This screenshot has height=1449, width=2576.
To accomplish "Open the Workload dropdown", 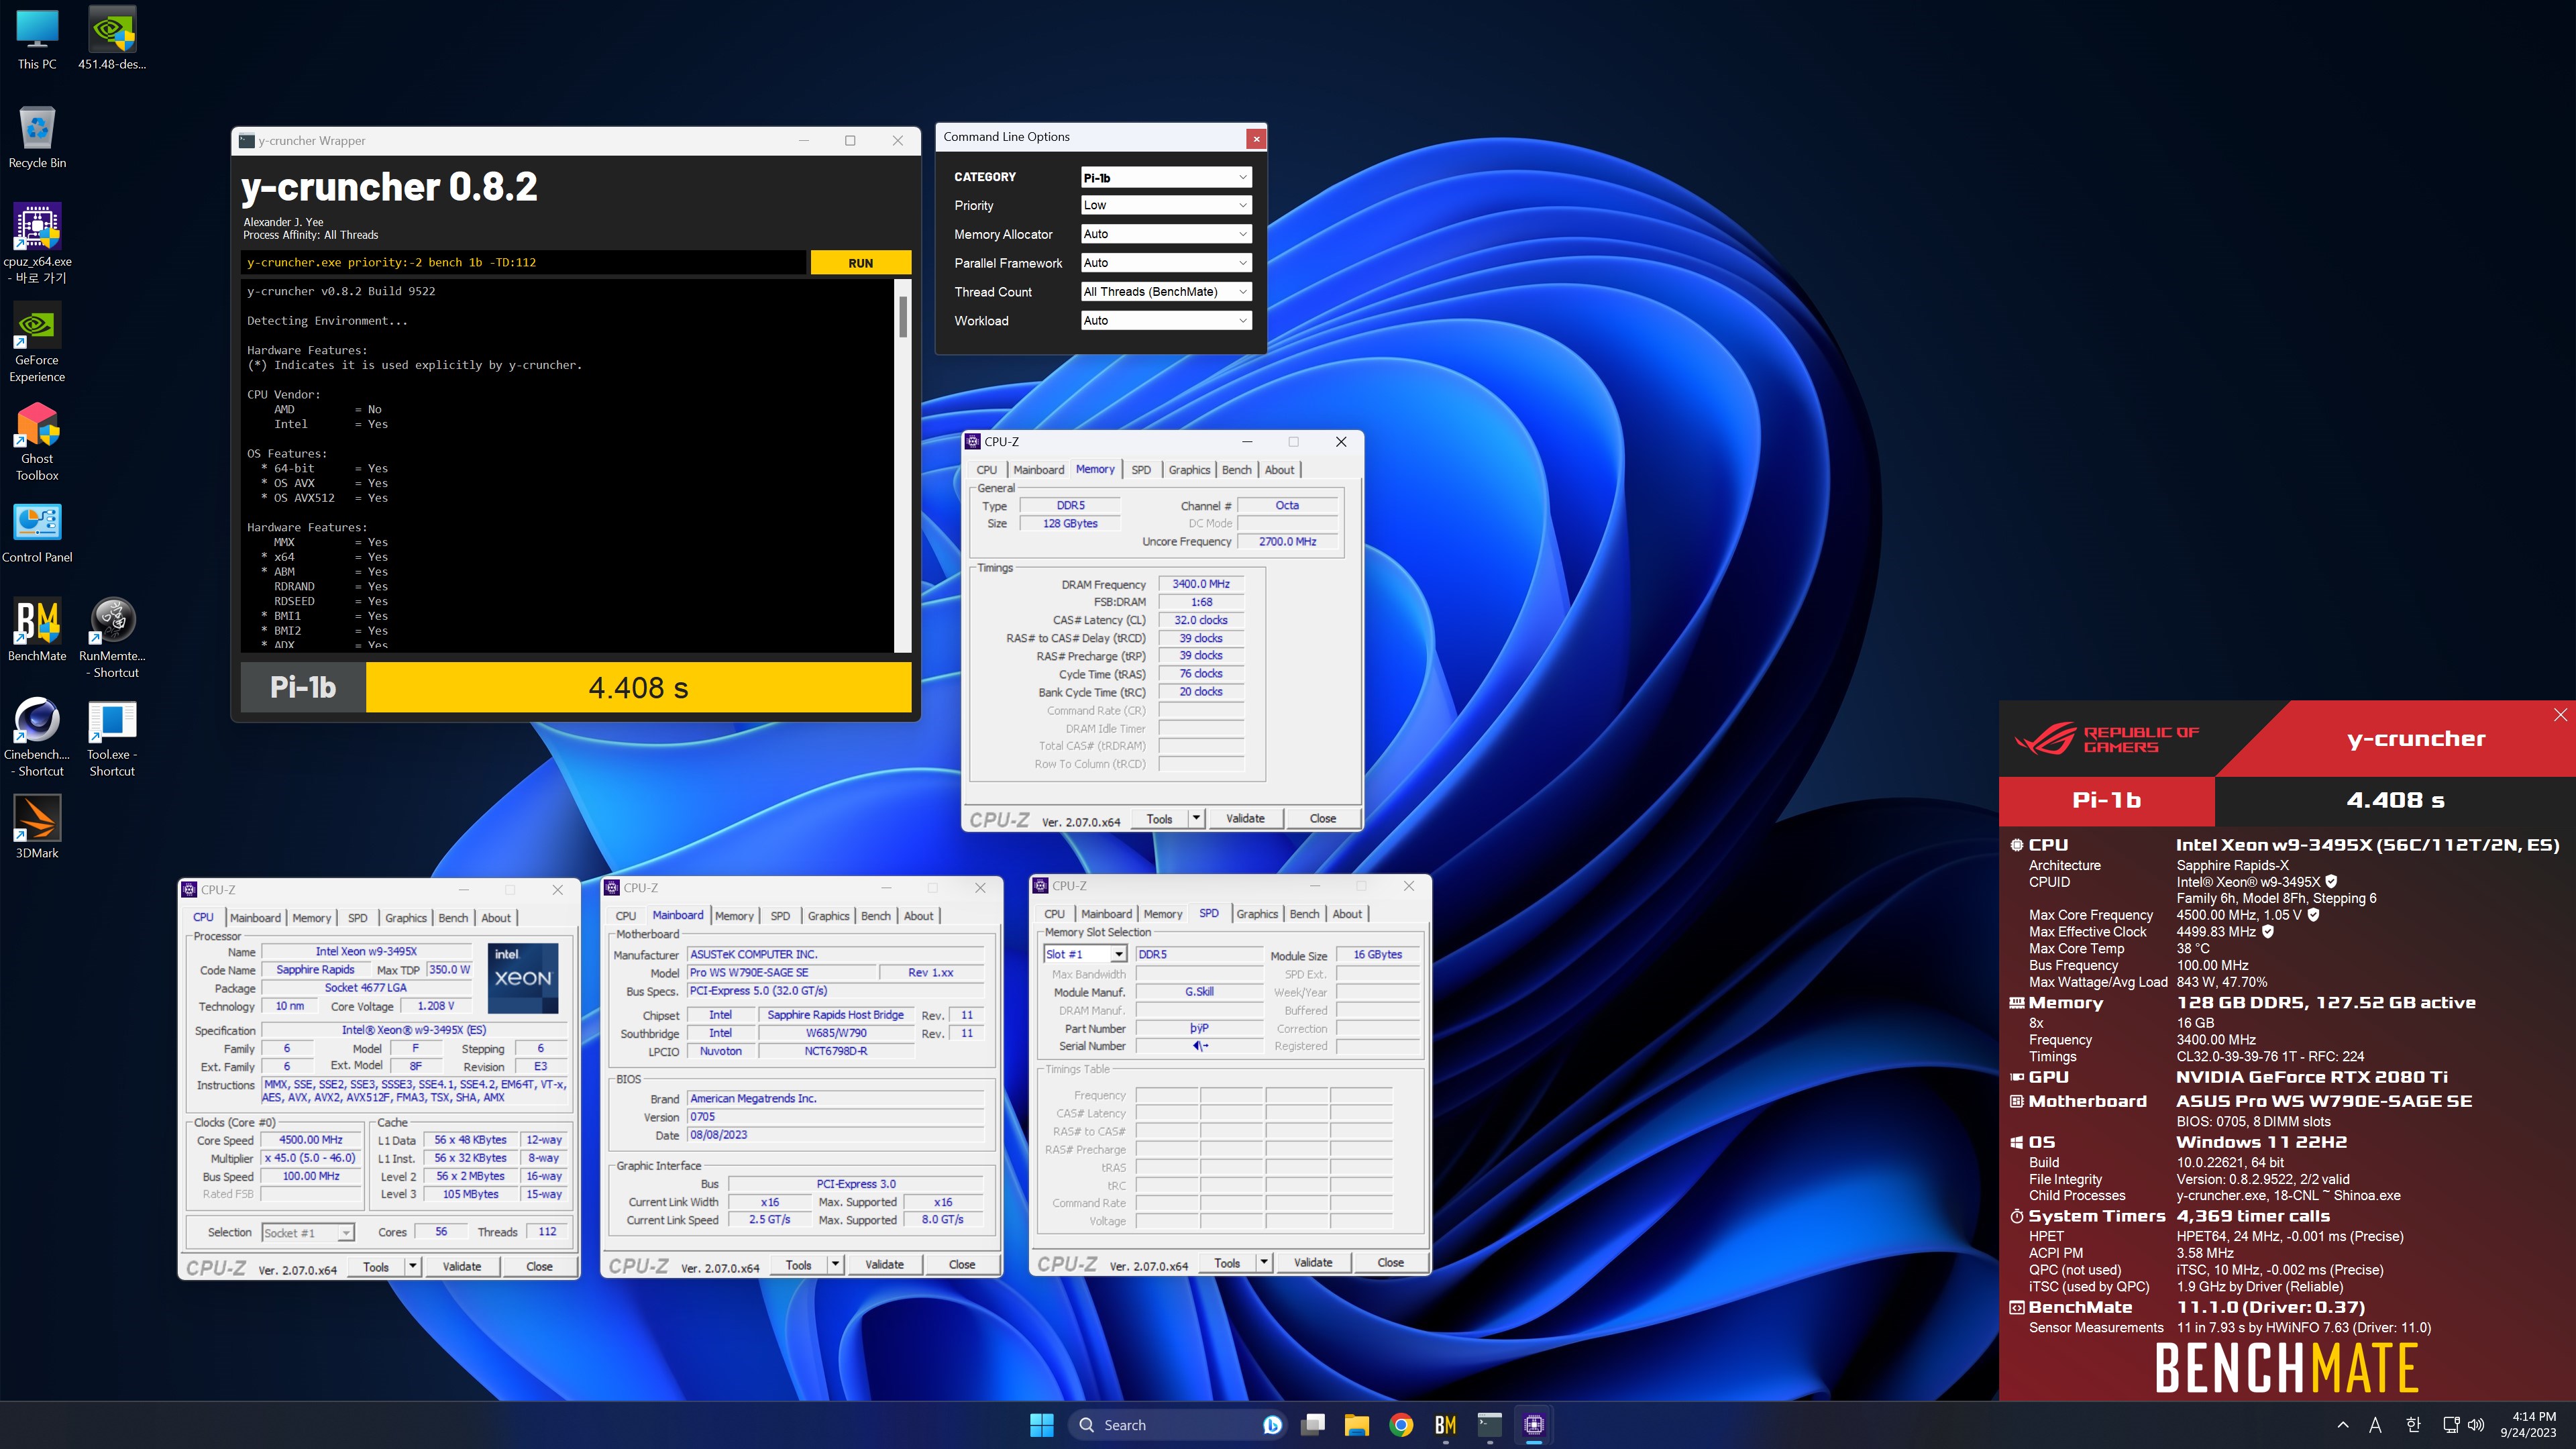I will [1166, 321].
